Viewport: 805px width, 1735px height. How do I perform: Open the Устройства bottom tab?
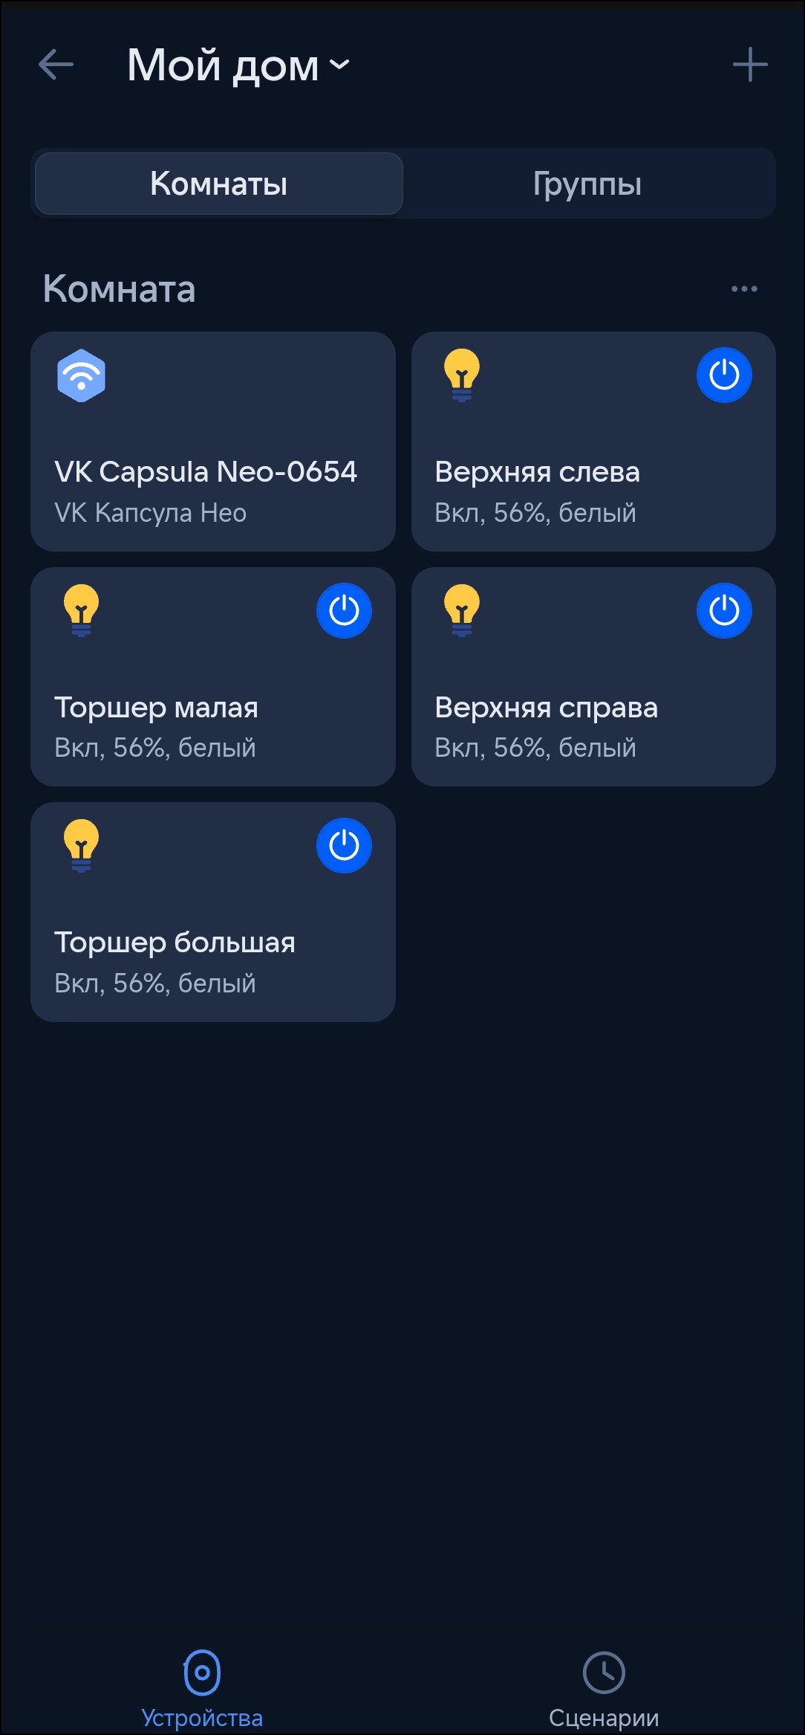click(202, 1688)
